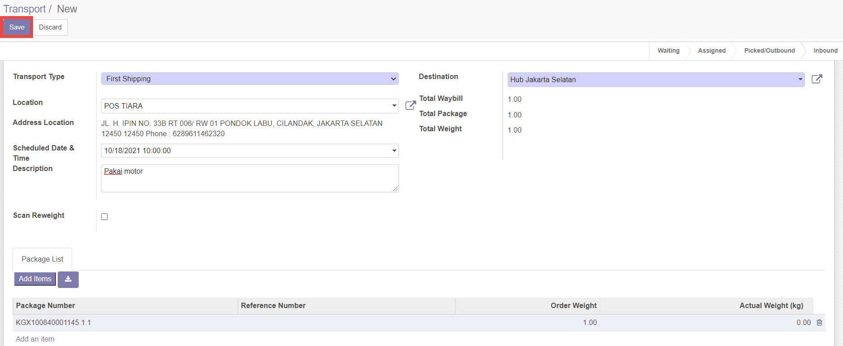Click the Total Waybill label
The width and height of the screenshot is (843, 346).
coord(441,98)
